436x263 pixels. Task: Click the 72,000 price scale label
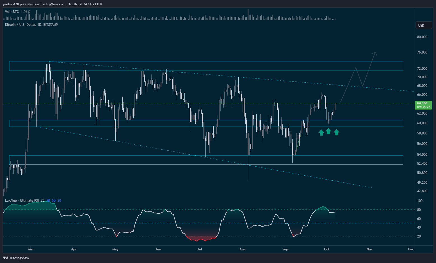[422, 69]
